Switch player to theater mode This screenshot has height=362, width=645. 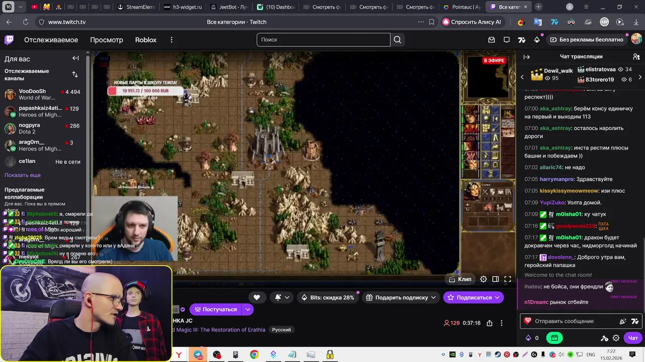click(495, 279)
